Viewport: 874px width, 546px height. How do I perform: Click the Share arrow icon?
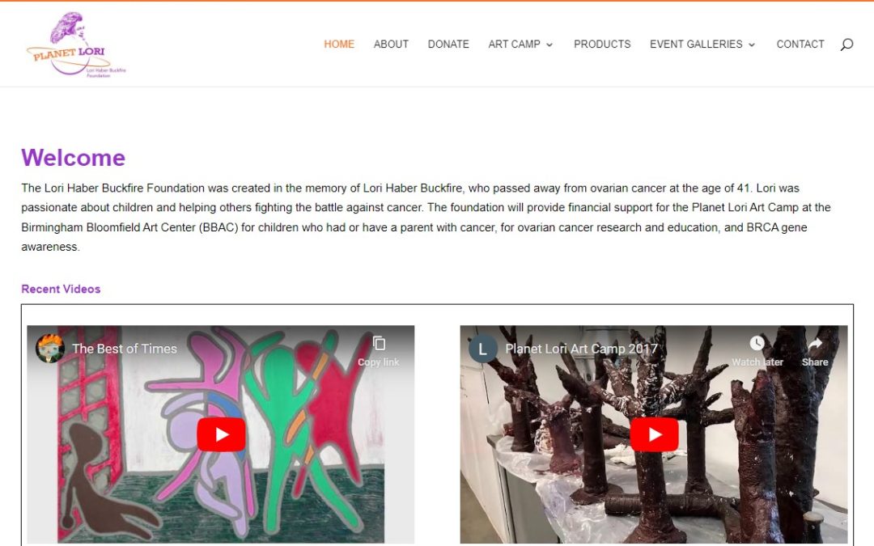[815, 344]
